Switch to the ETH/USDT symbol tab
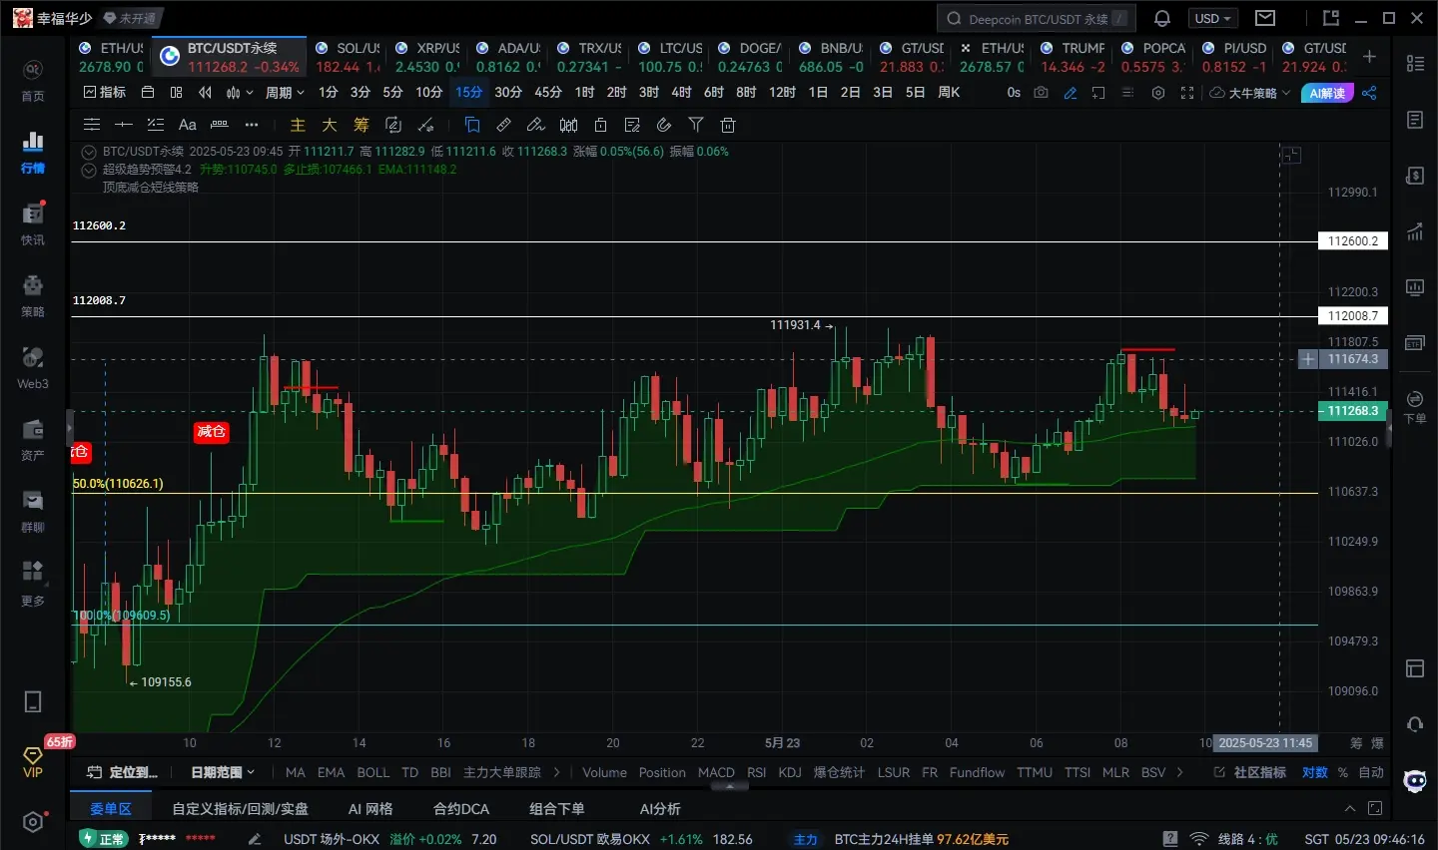 click(x=112, y=57)
